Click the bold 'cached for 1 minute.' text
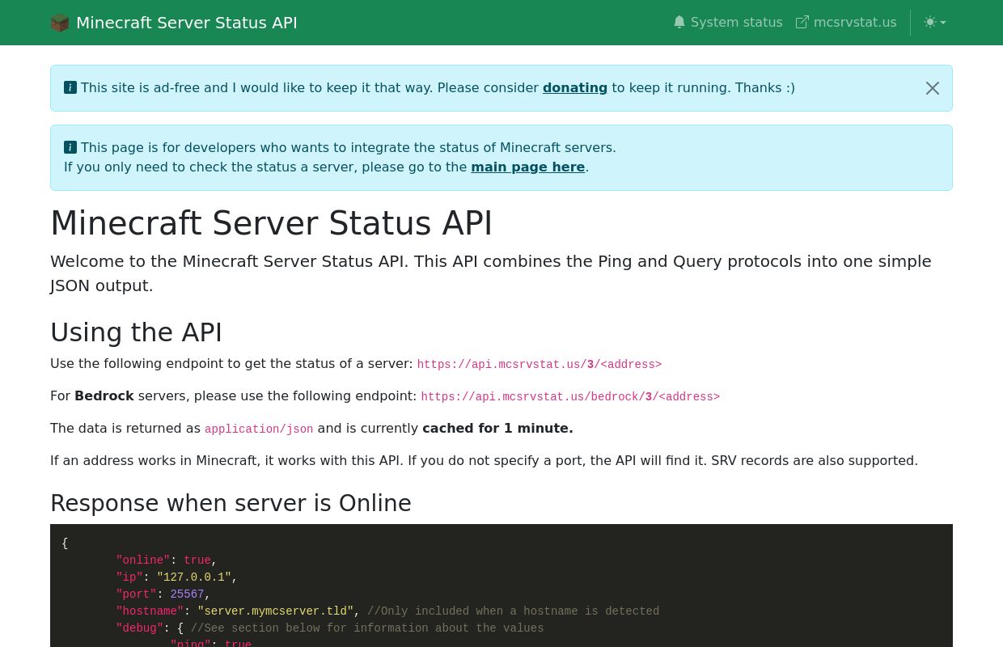1003x647 pixels. [497, 429]
